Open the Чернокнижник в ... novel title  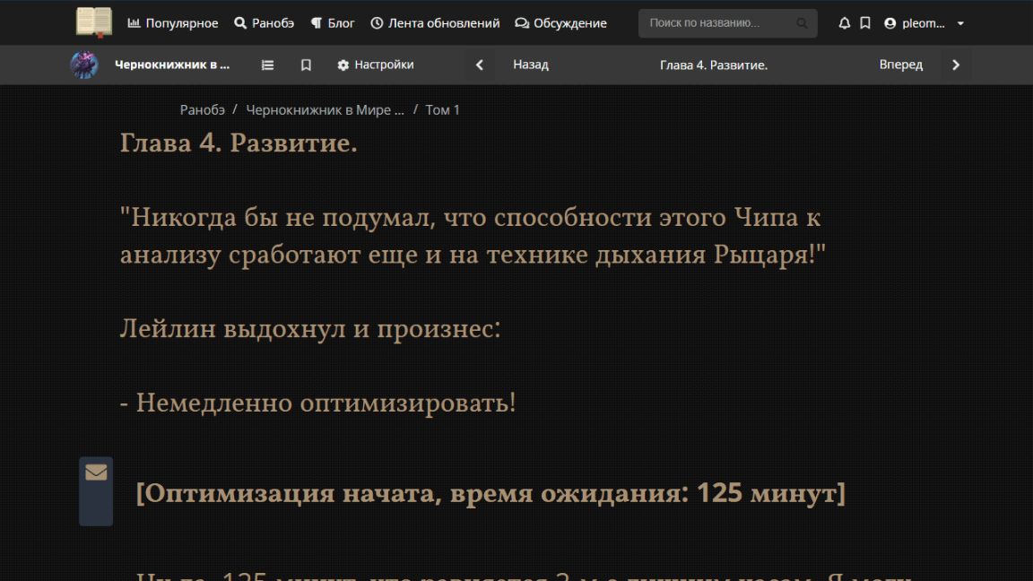pyautogui.click(x=172, y=65)
